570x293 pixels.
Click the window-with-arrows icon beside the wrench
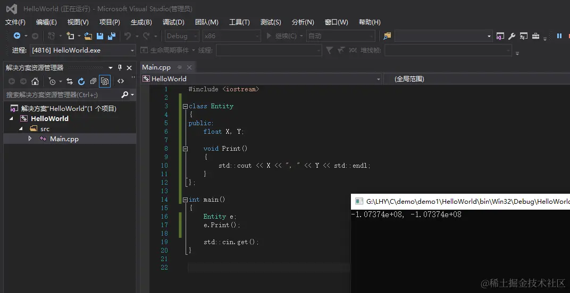(x=523, y=36)
